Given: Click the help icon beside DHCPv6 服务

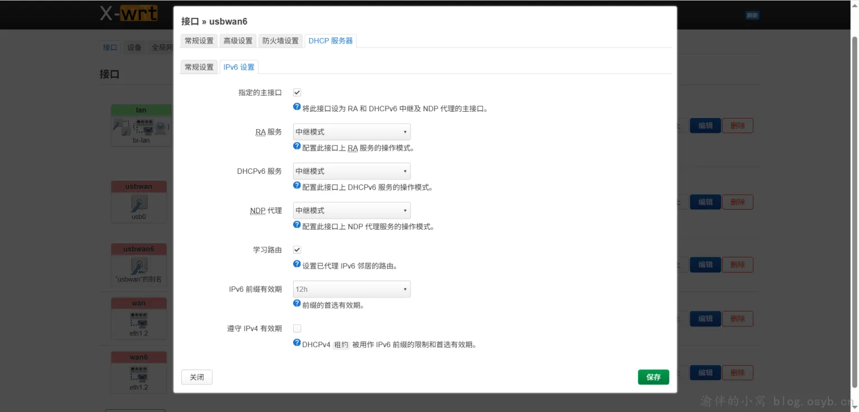Looking at the screenshot, I should tap(296, 185).
